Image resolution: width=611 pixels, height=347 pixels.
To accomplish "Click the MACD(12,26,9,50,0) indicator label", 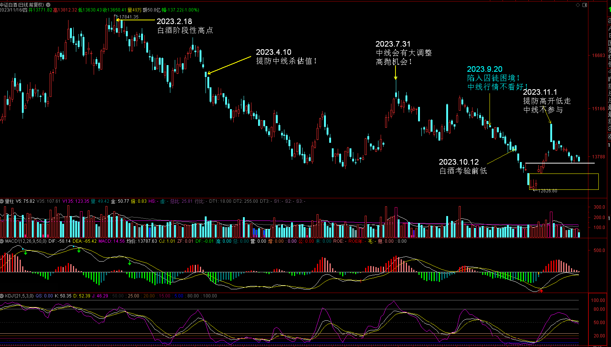I will 26,241.
